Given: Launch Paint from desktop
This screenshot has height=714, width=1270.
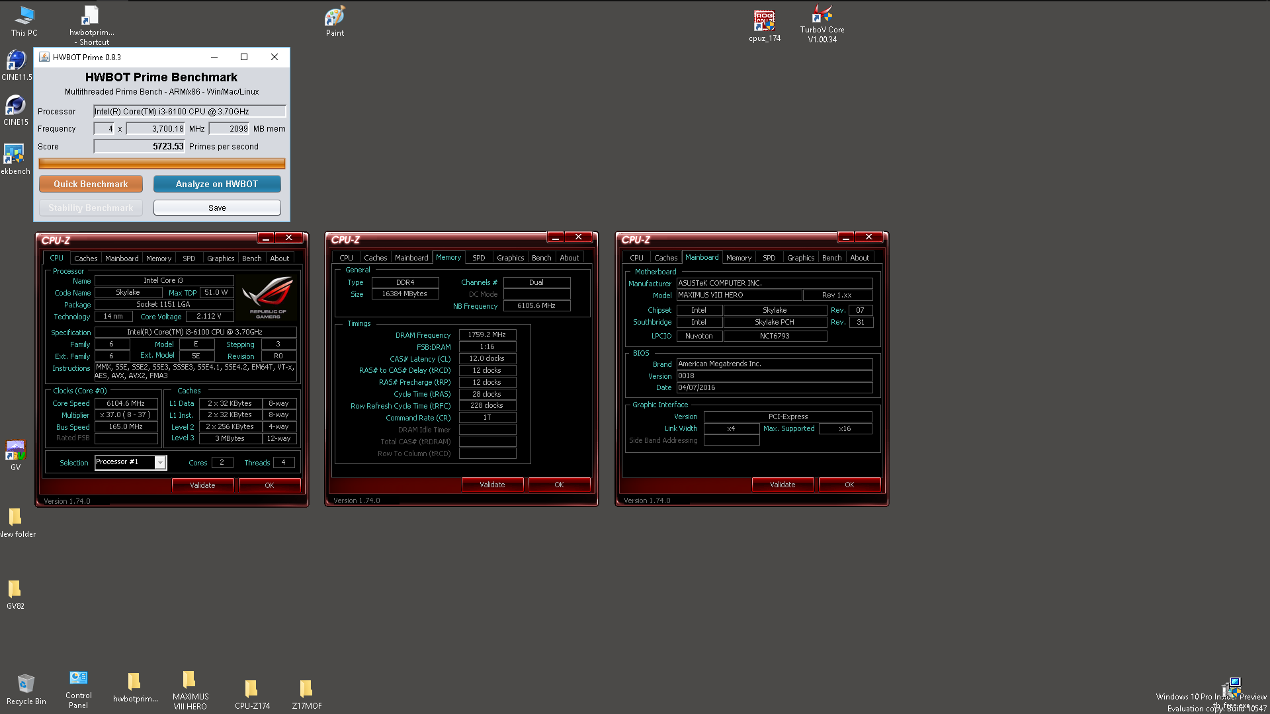Looking at the screenshot, I should (335, 20).
